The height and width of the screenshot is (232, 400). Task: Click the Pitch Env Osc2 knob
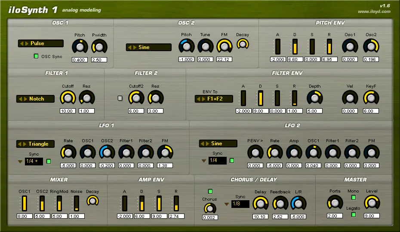point(371,46)
